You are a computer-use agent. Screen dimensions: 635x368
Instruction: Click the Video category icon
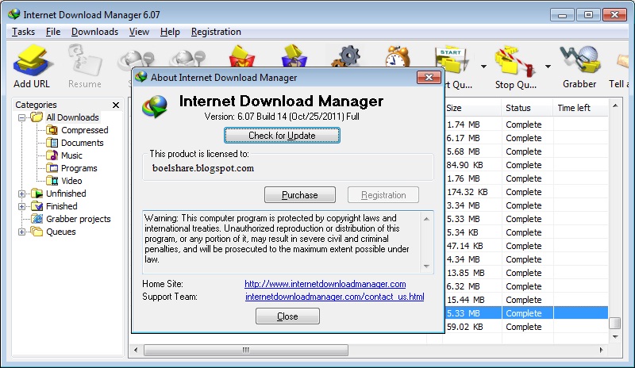[52, 181]
